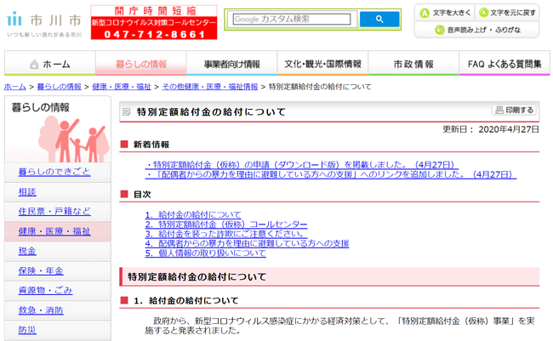Open 特別定額給付金(仮称)コールセンター contents link
The image size is (553, 341).
tap(226, 224)
